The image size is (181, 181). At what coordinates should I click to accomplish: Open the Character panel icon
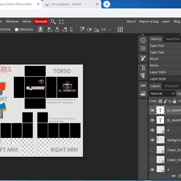[x=143, y=68]
